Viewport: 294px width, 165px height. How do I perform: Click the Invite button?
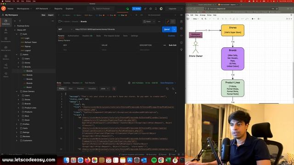coord(137,9)
